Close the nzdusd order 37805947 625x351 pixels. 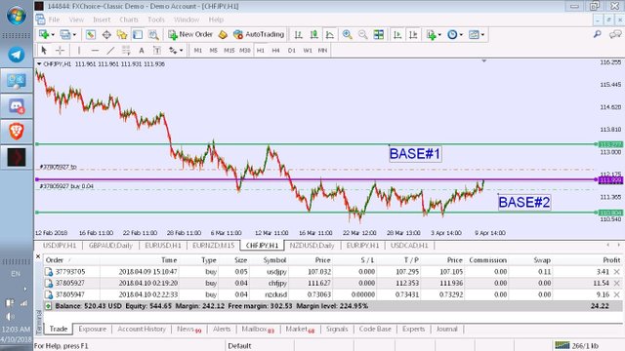tap(616, 294)
